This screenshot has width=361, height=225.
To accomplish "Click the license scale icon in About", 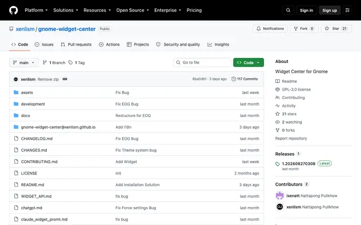I will point(278,89).
